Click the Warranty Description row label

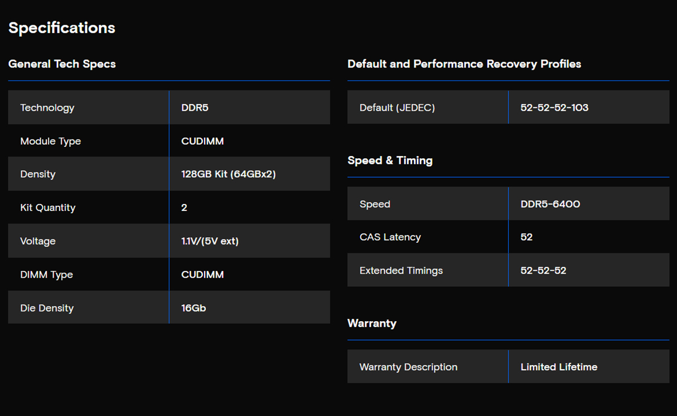coord(408,367)
